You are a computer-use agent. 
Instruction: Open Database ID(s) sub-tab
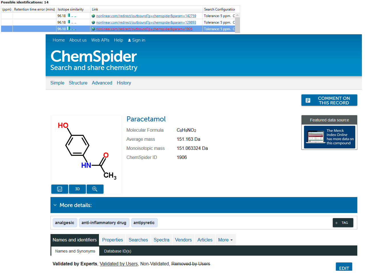coord(117,251)
